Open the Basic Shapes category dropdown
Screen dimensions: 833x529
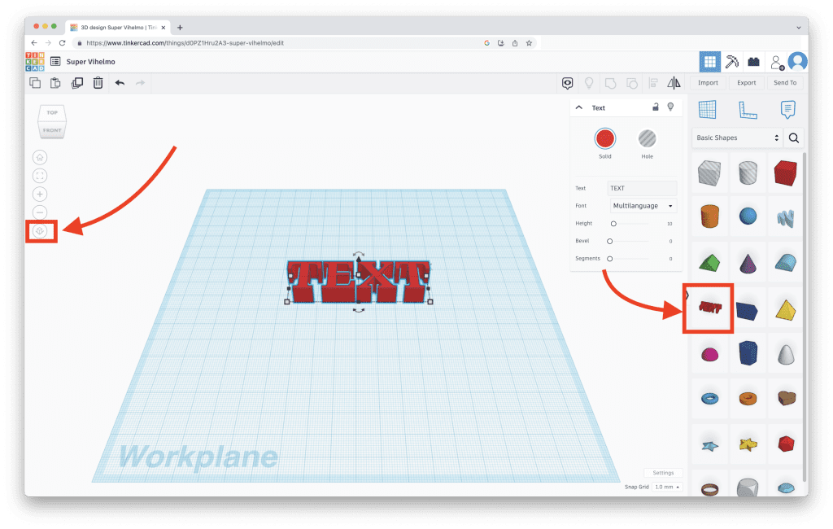coord(737,138)
